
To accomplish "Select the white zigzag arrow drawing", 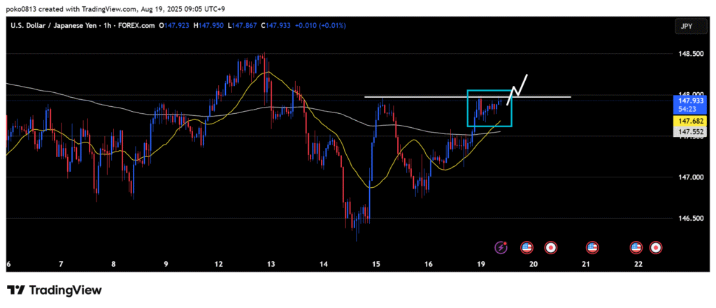I will tap(519, 85).
